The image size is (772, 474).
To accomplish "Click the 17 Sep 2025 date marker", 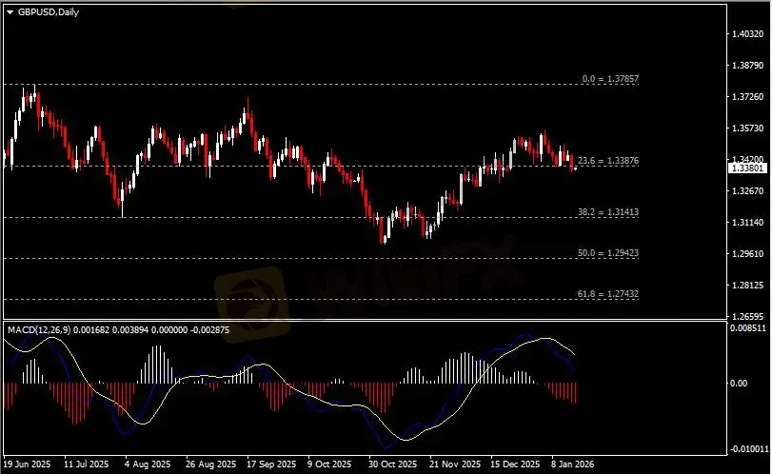I will point(267,465).
